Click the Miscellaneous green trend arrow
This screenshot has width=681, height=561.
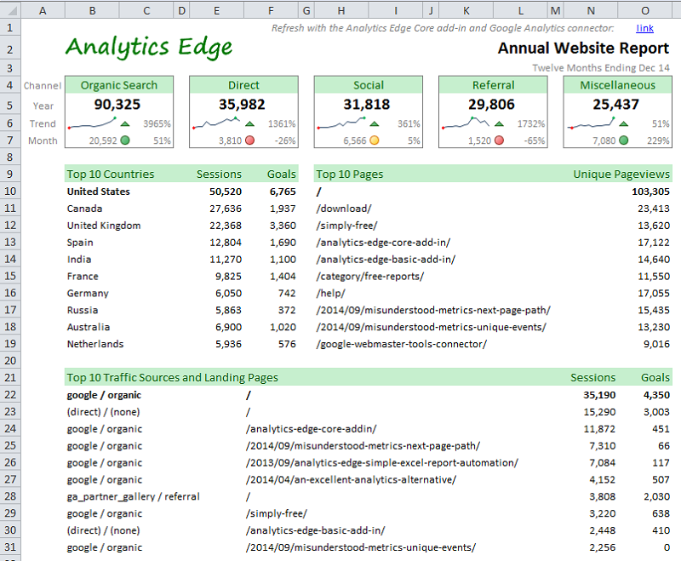point(624,124)
